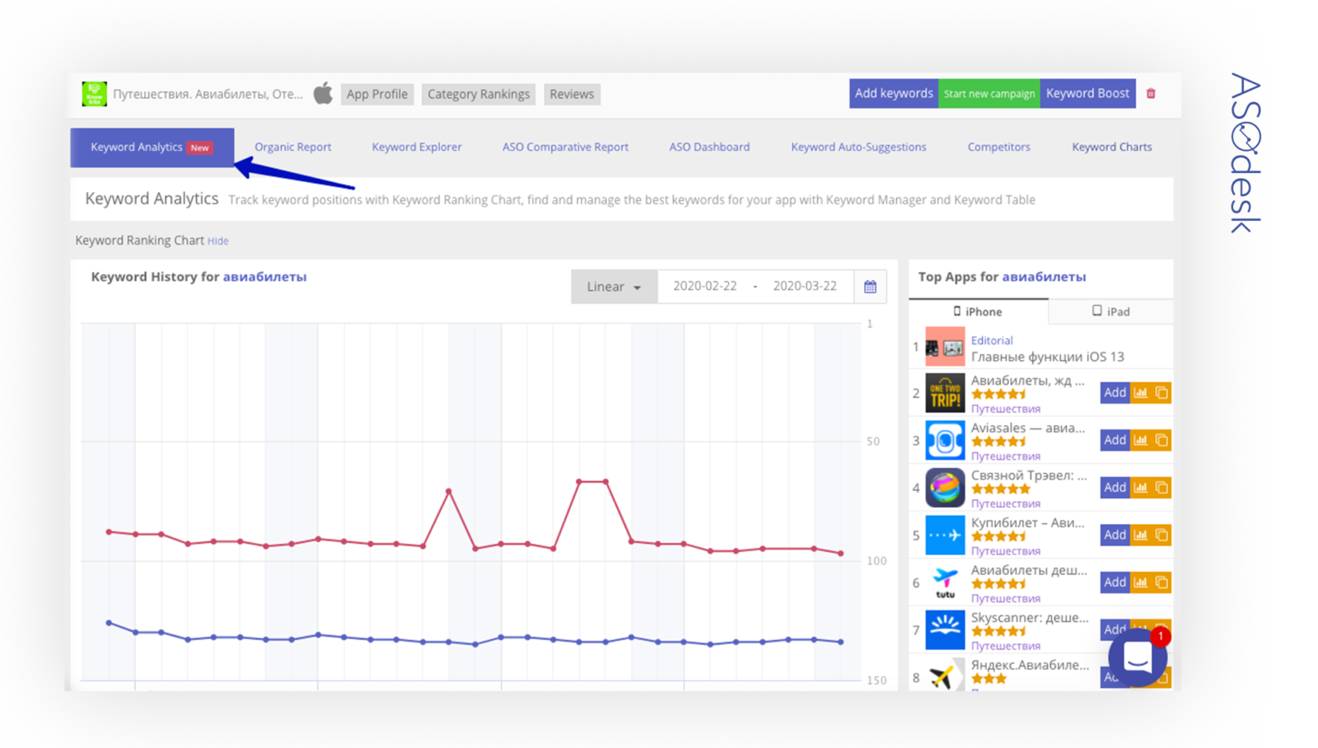Click the Связной Трэвел app title
The height and width of the screenshot is (748, 1318).
coord(1029,475)
